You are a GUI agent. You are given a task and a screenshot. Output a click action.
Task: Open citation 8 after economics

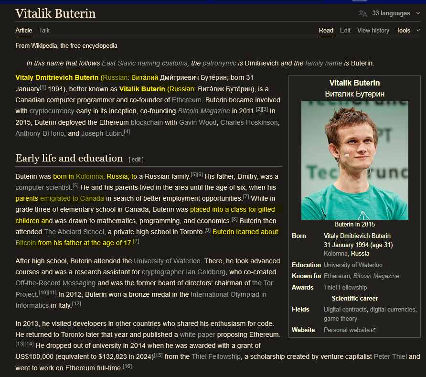coord(234,219)
